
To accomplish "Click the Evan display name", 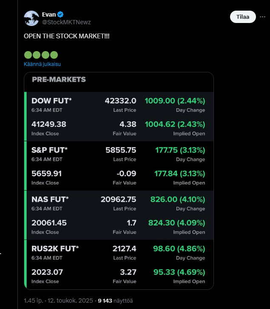I will [49, 14].
